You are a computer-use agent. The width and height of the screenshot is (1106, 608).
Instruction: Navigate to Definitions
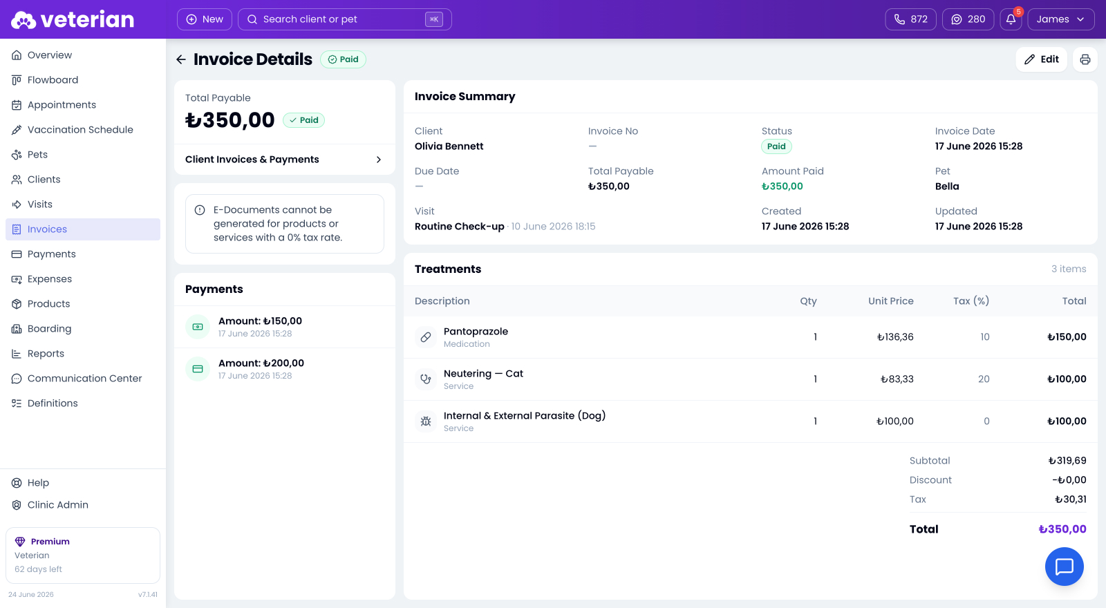point(83,403)
